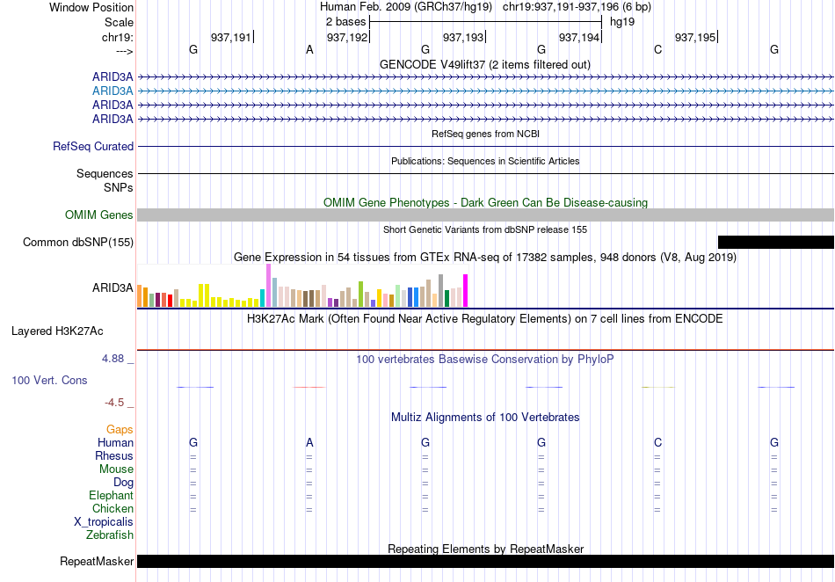Click 'Multiz Alignments of 100 Vertebrates' title

(x=485, y=418)
